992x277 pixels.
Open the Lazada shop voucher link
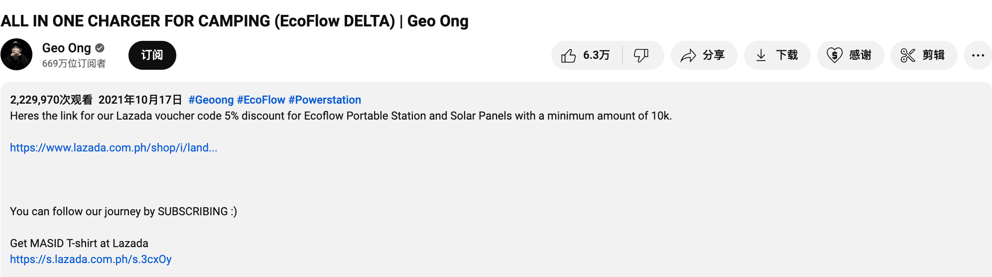pyautogui.click(x=114, y=147)
